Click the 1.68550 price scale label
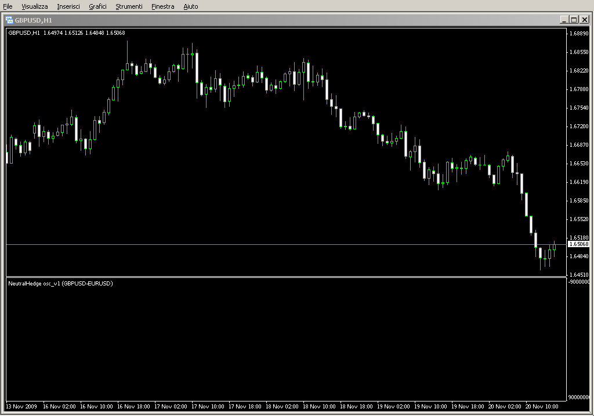 click(x=579, y=52)
